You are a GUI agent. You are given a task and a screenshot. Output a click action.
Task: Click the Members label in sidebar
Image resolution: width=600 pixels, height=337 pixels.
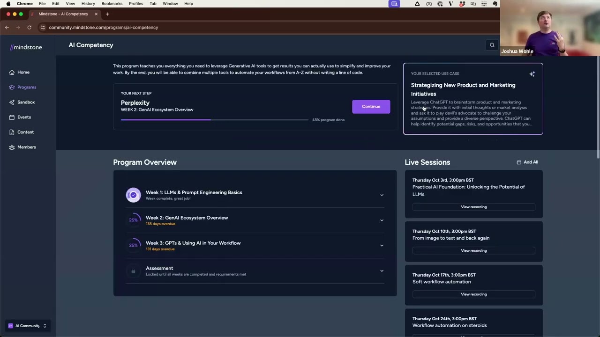tap(27, 147)
